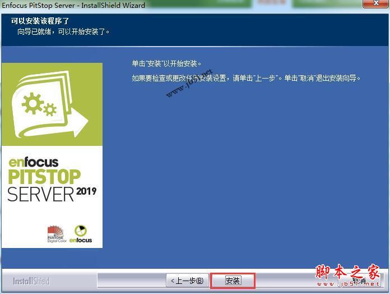Close the InstallShield Wizard window

click(x=376, y=3)
